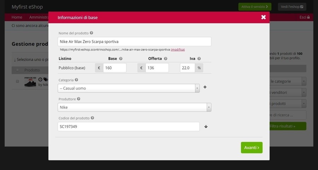This screenshot has height=170, width=318.
Task: Click the Codice del prodotto field SC197349
Action: [x=129, y=127]
